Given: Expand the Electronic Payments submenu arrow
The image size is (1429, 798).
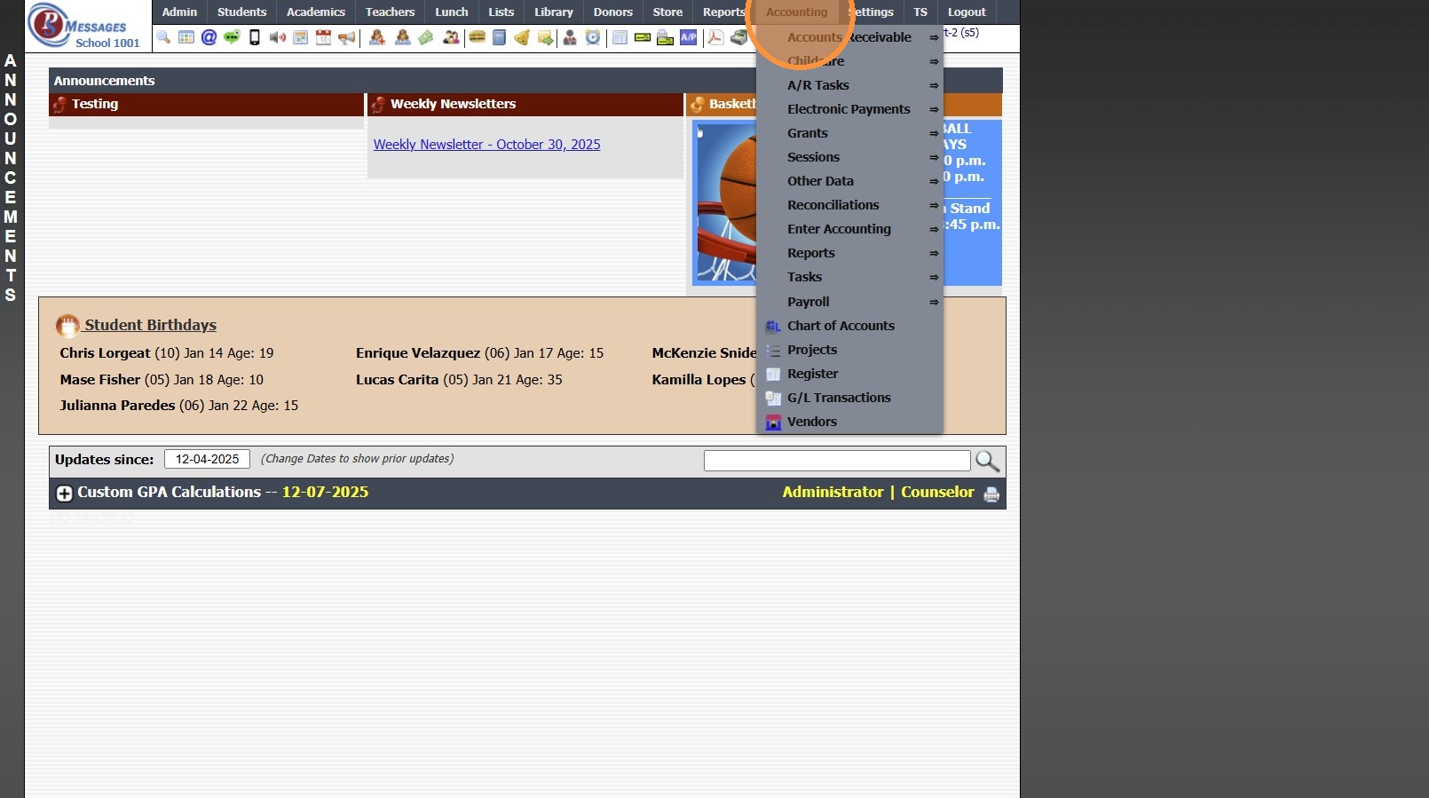Looking at the screenshot, I should 934,109.
